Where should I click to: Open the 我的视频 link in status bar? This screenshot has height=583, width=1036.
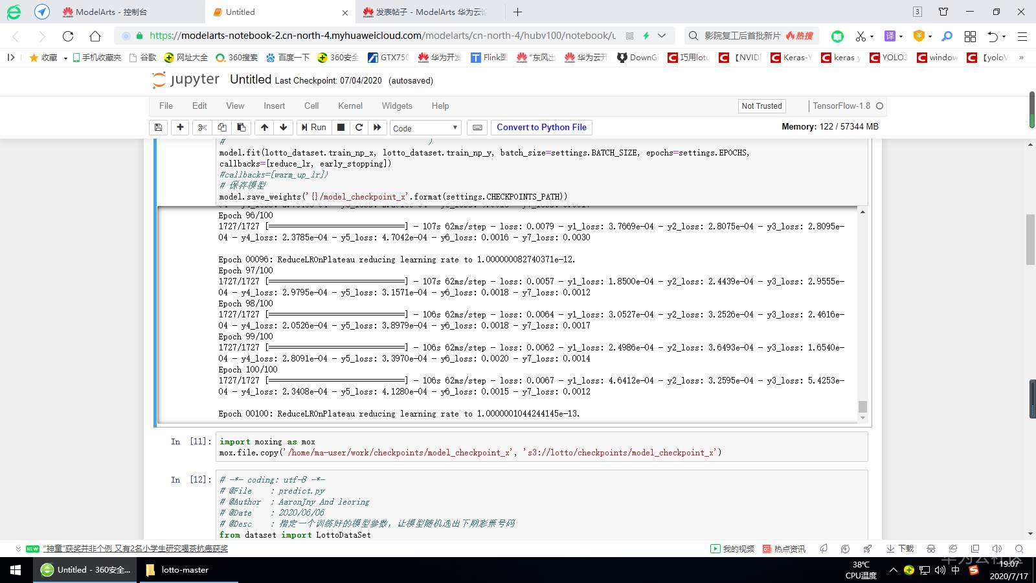(732, 549)
